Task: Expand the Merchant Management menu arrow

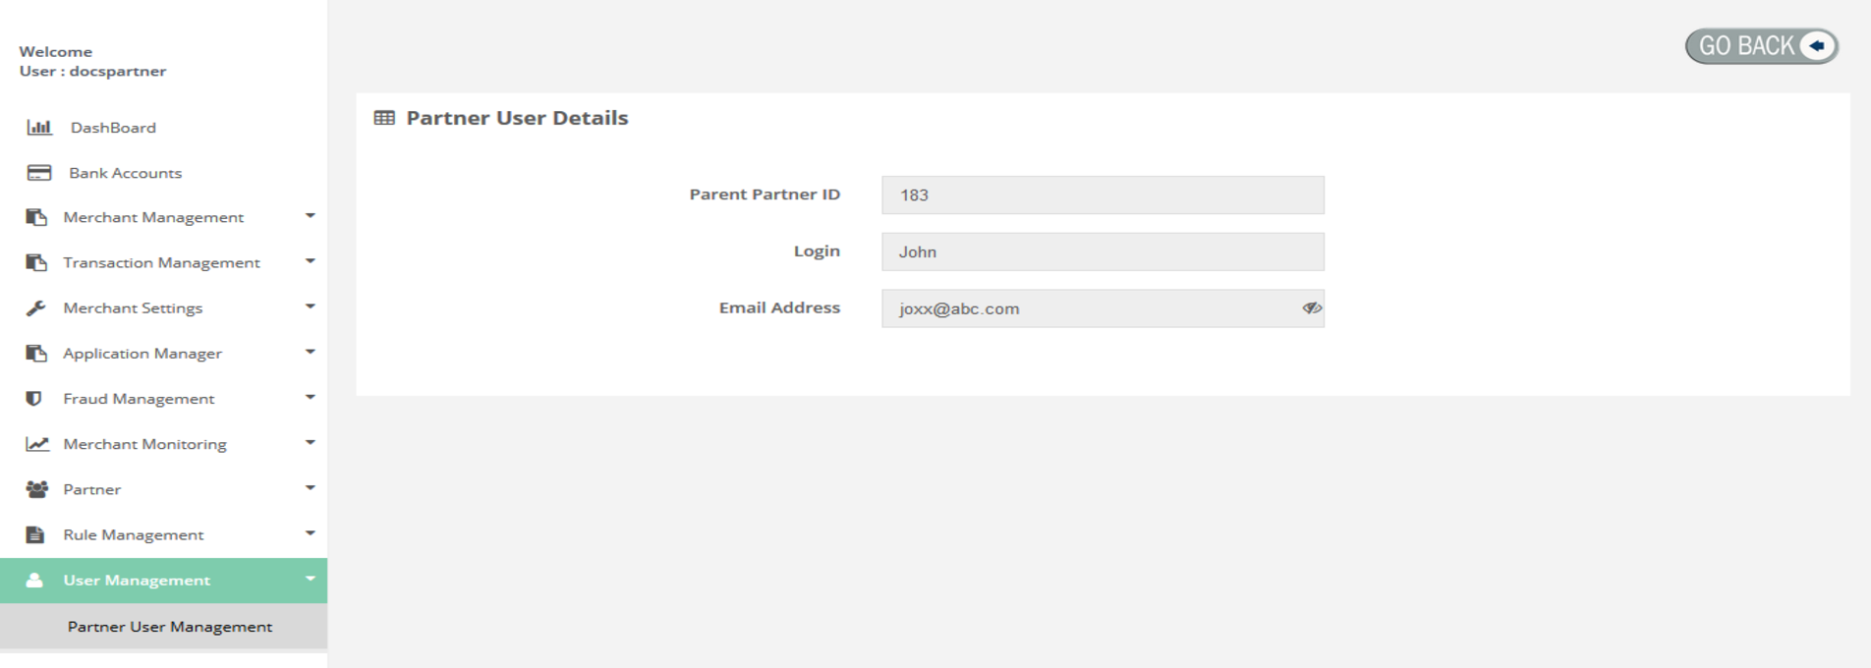Action: (310, 216)
